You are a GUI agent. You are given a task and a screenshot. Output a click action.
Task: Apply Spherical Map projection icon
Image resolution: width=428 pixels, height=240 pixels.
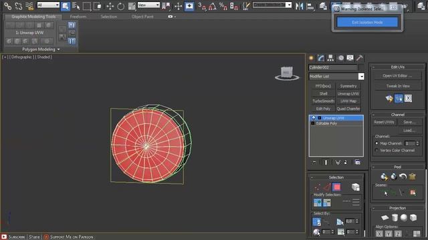click(x=404, y=217)
